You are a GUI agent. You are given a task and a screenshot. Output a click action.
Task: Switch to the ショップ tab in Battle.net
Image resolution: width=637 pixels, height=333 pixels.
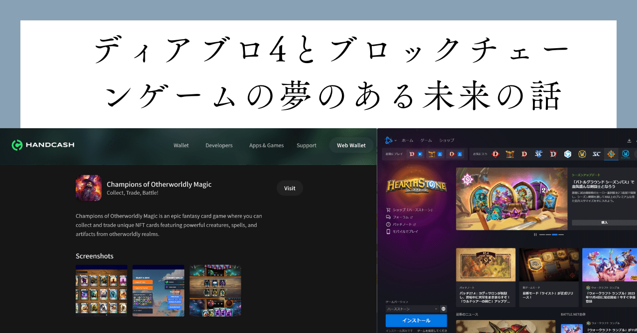(x=446, y=140)
